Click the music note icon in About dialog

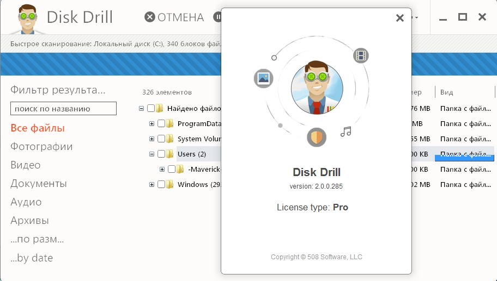pyautogui.click(x=346, y=132)
